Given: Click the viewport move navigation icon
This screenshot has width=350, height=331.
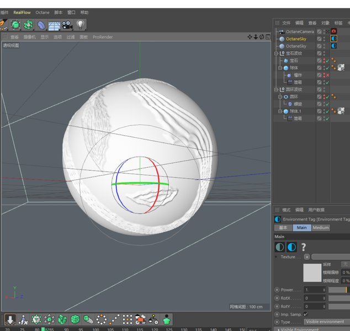Looking at the screenshot, I should coord(250,37).
